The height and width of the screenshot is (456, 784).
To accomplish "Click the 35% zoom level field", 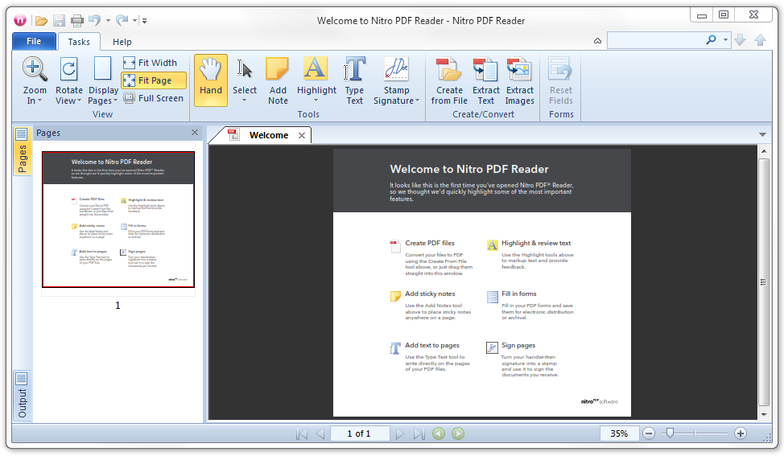I will click(619, 433).
